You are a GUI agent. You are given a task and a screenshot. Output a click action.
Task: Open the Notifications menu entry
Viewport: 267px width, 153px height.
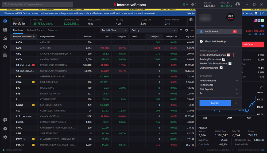pos(219,32)
